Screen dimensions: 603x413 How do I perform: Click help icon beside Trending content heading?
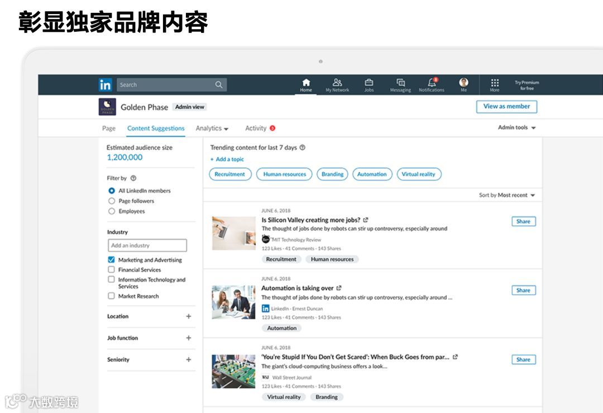click(302, 148)
